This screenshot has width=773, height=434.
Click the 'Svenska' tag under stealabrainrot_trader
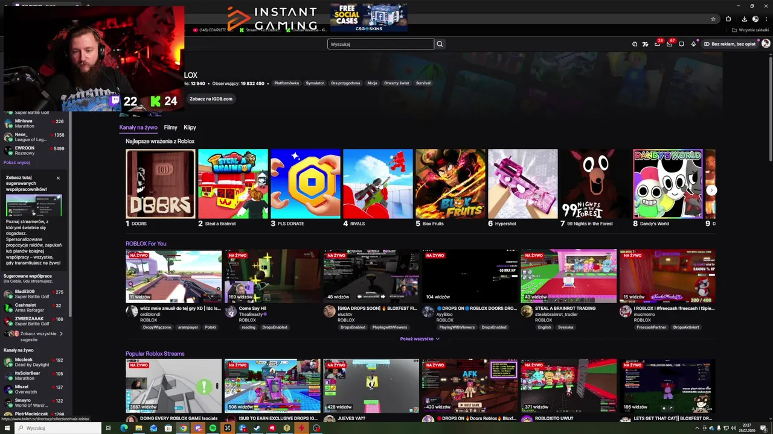pos(566,327)
